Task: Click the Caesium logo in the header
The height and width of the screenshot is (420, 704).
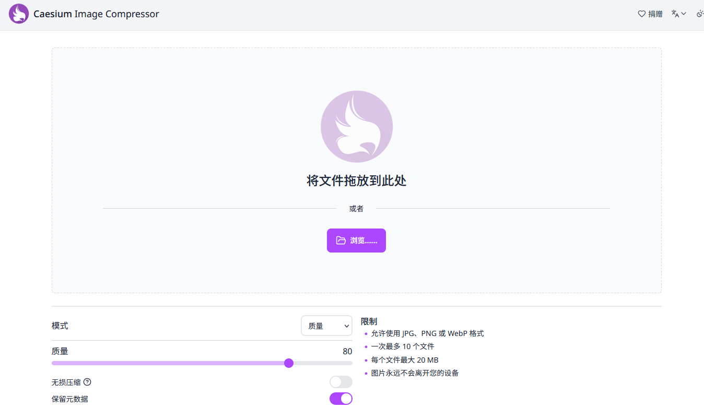Action: pos(19,14)
